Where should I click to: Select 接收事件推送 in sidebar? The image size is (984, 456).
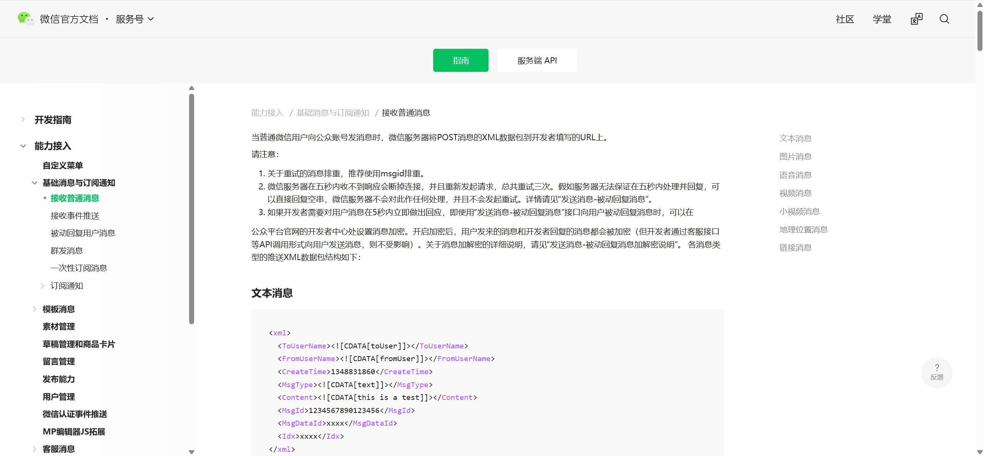[75, 216]
